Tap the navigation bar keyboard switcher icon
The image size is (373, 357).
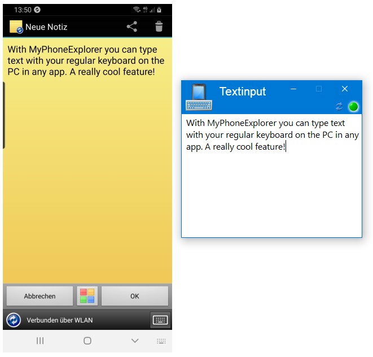coord(161,341)
